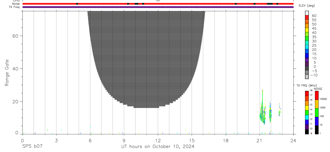330x152 pixels.
Task: Select the cyan ELEV swatch between 20 and 25
Action: click(307, 47)
